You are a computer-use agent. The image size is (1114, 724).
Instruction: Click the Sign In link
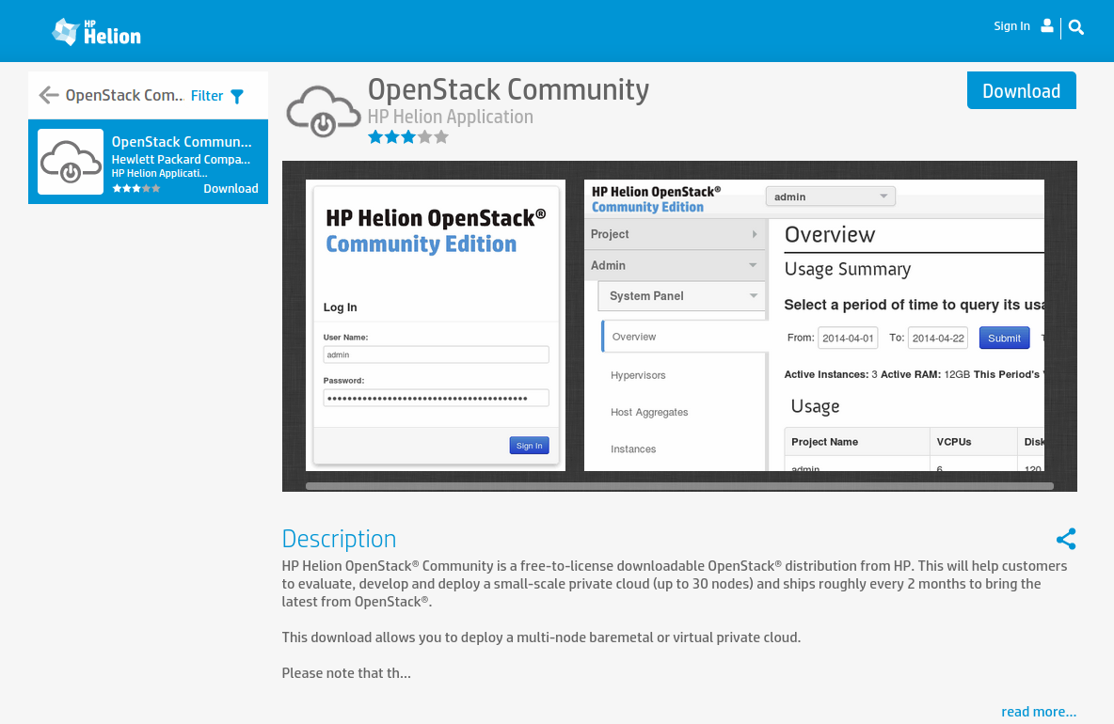1011,26
